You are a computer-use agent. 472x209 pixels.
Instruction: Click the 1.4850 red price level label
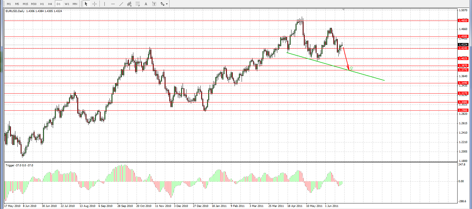click(463, 21)
